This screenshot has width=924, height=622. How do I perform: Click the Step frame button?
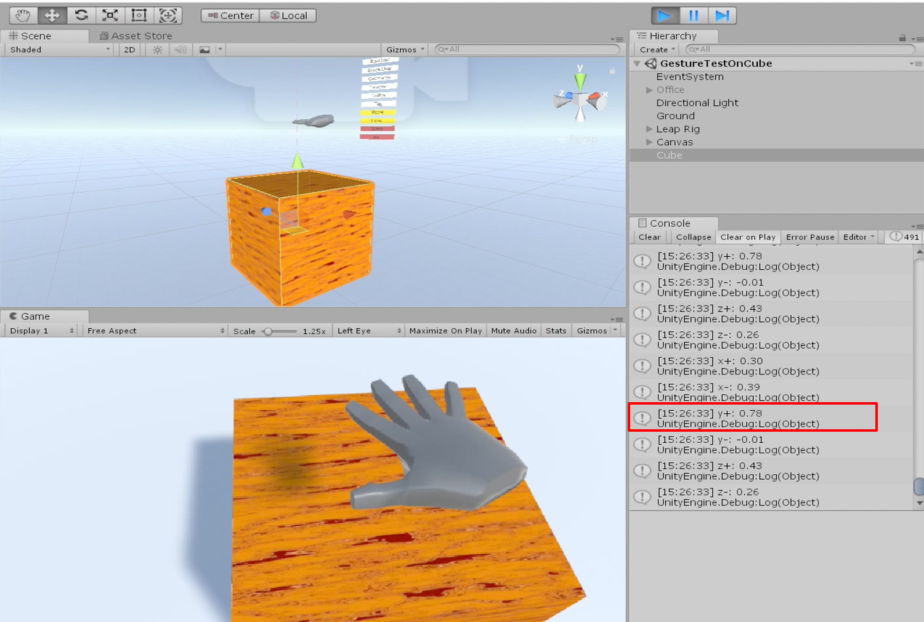pyautogui.click(x=722, y=15)
